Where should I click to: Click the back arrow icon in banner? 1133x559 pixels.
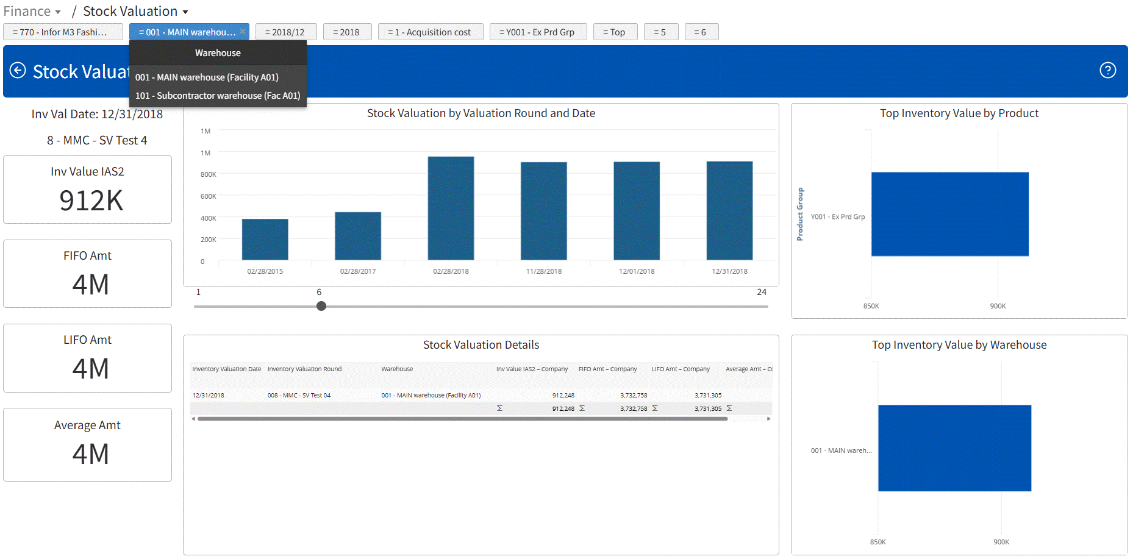click(18, 71)
